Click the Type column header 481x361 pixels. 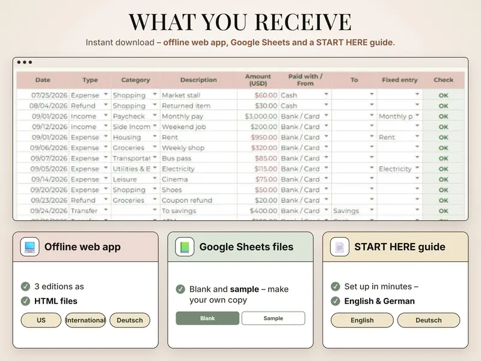pyautogui.click(x=90, y=80)
